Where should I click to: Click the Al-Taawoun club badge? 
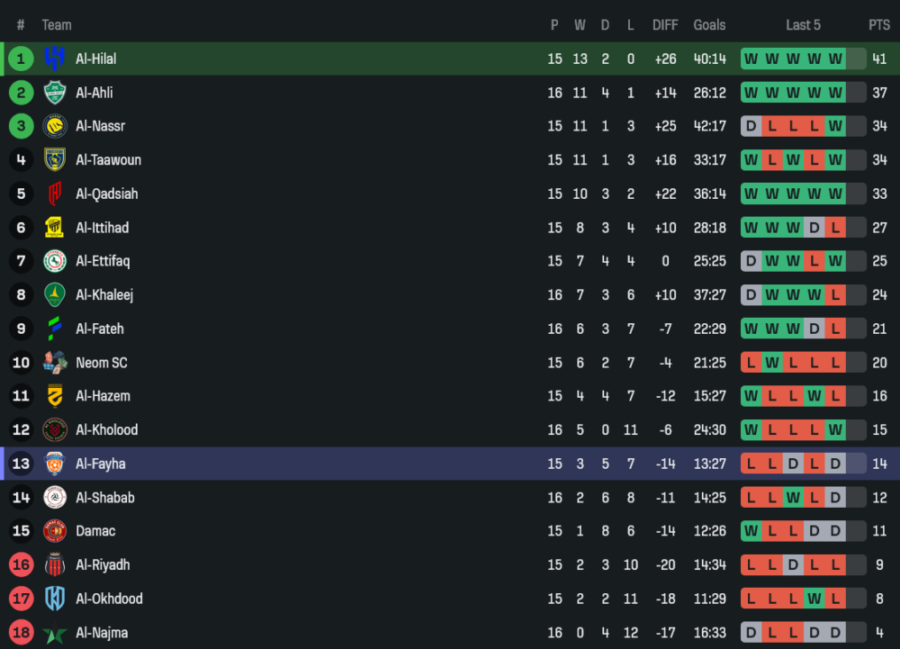55,160
